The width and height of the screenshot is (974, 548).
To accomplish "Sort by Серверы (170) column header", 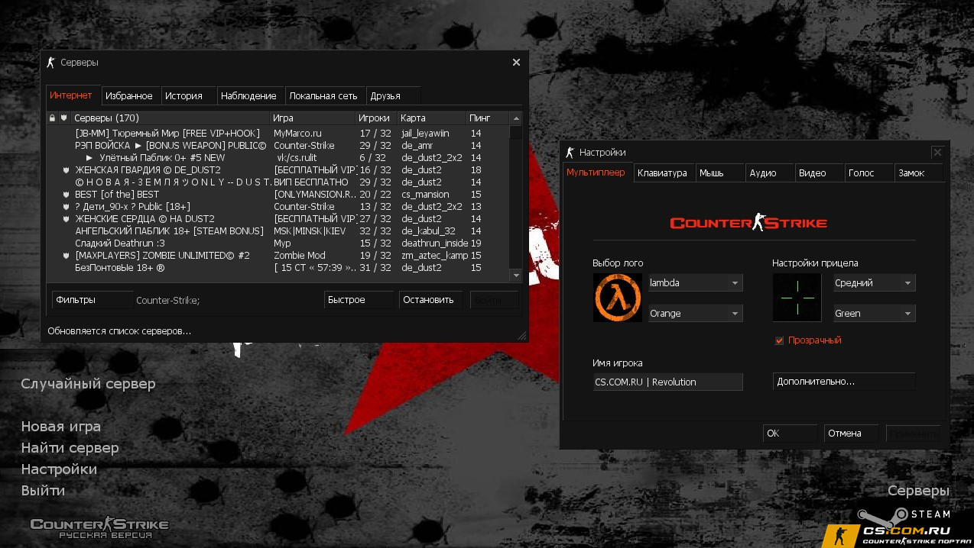I will click(x=170, y=118).
